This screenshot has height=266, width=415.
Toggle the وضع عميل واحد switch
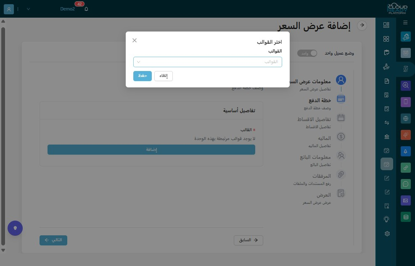tap(307, 53)
